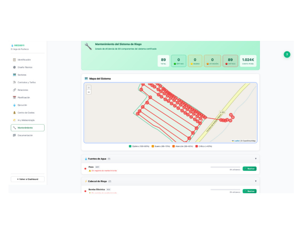Click the Mantenimiento wrench icon in sidebar

point(14,128)
